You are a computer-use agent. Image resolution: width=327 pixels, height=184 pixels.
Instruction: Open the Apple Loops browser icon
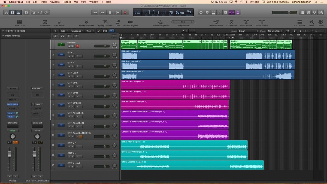coord(314,12)
